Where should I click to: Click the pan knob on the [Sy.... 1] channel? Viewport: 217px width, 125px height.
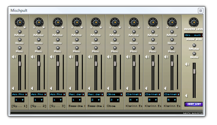(x=20, y=22)
